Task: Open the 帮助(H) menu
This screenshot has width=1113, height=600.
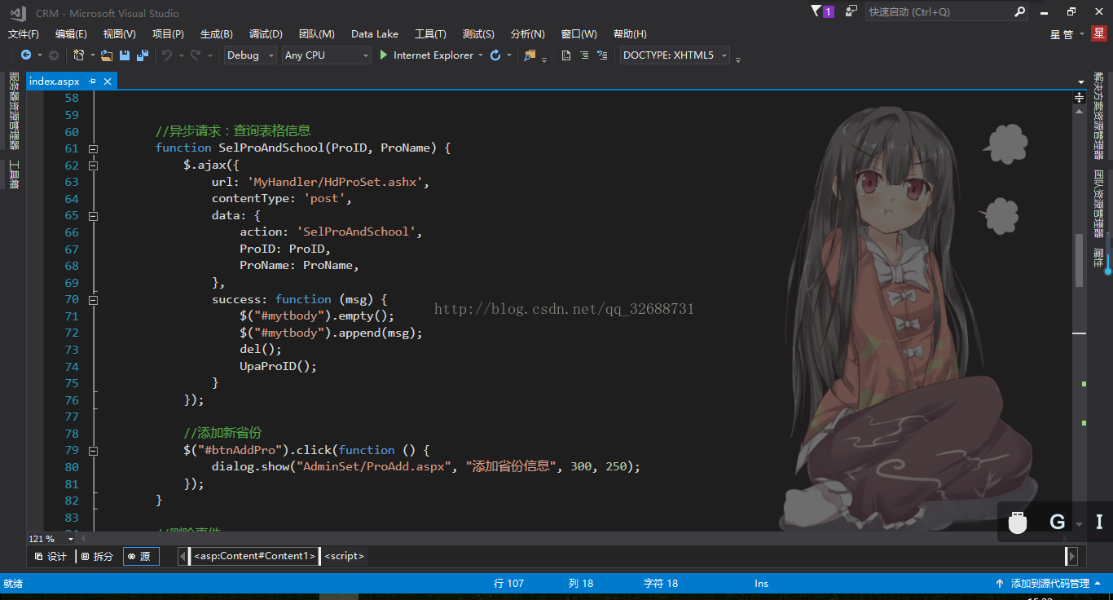Action: pyautogui.click(x=630, y=34)
